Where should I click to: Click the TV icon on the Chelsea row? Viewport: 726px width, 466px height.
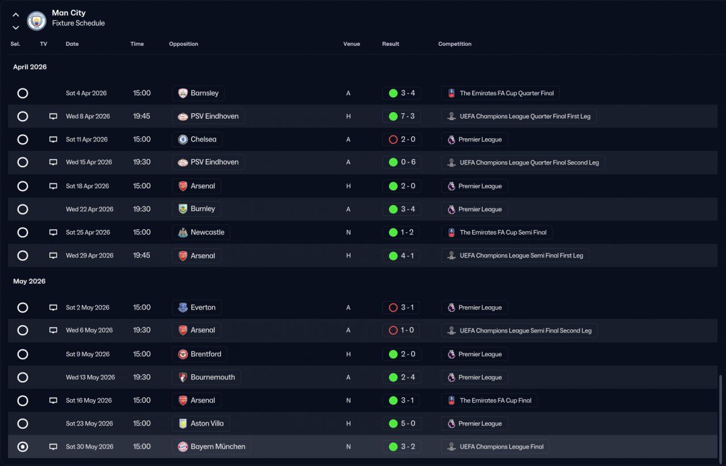coord(53,139)
